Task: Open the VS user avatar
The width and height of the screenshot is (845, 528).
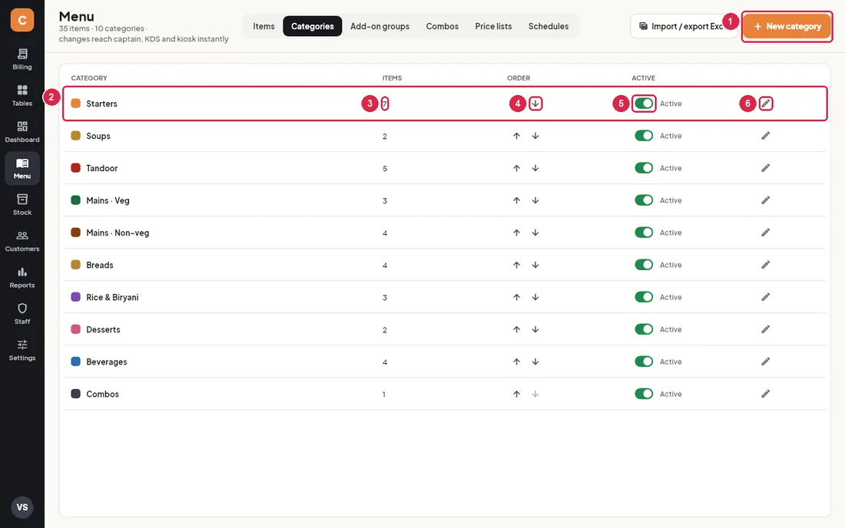Action: tap(22, 507)
